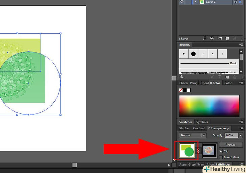Select the large round brush preset
246x173 pixels.
(193, 54)
